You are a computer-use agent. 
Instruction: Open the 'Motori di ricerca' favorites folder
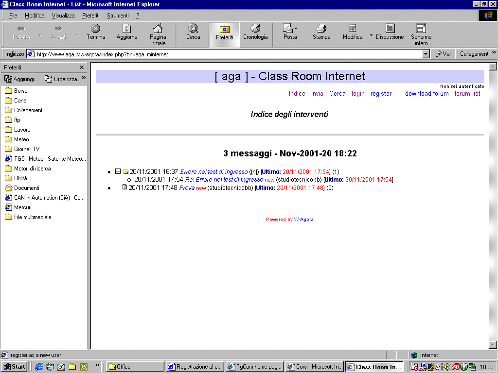pyautogui.click(x=32, y=169)
